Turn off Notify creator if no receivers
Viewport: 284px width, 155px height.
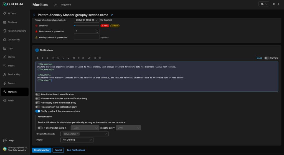(x=37, y=111)
